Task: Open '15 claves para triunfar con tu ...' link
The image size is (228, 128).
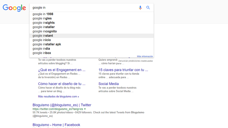Action: 123,70
